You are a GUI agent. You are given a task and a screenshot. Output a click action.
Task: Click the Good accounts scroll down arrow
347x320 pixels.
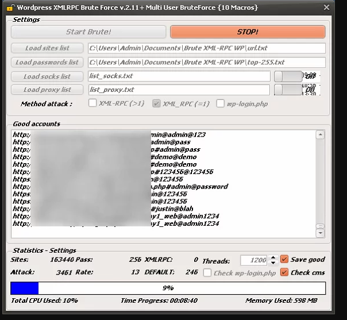click(x=320, y=233)
